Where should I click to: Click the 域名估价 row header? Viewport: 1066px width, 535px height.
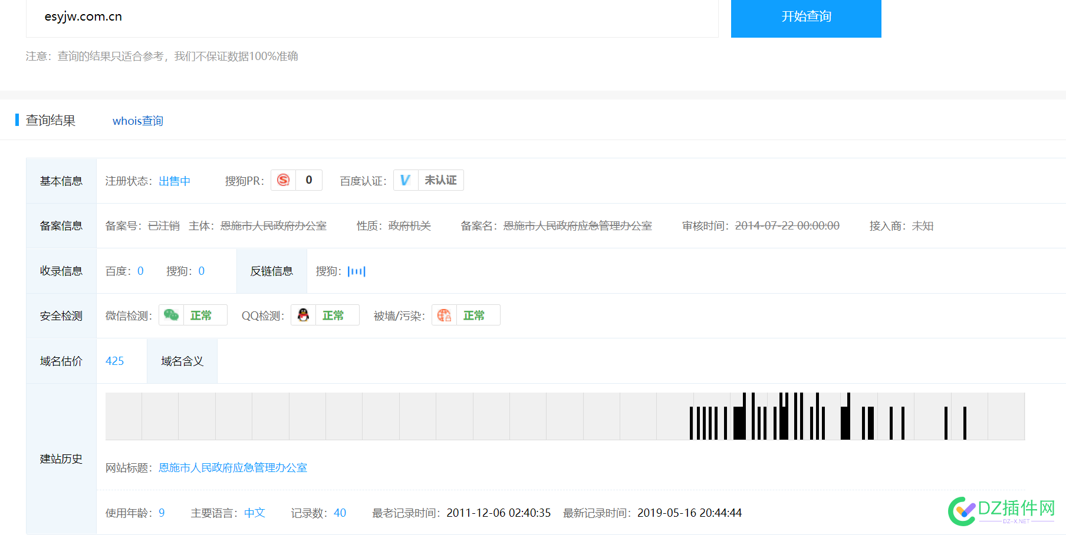[x=61, y=361]
